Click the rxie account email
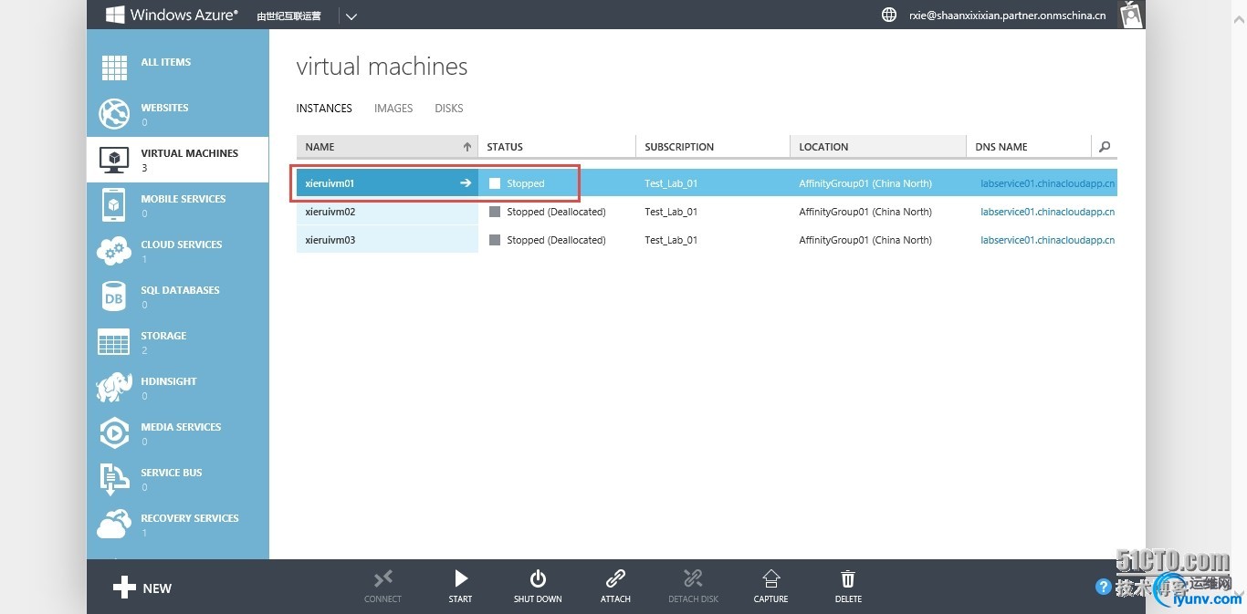The height and width of the screenshot is (614, 1247). coord(1008,16)
